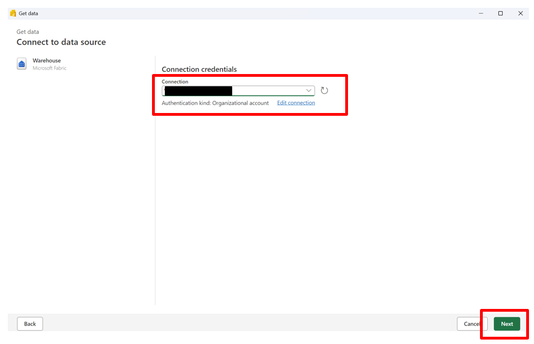
Task: Click the Warehouse source name text
Action: pyautogui.click(x=47, y=60)
